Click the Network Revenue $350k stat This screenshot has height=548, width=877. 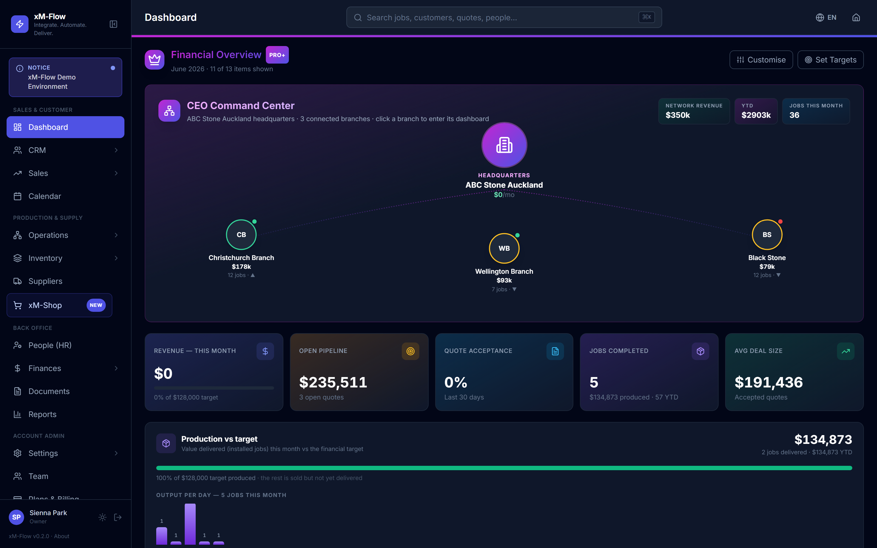pos(694,111)
